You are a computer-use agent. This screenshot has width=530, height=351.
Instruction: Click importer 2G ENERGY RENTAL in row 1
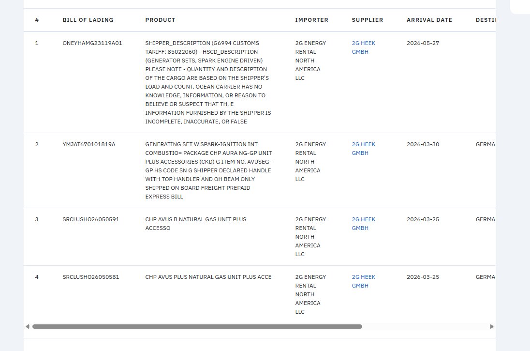tap(310, 61)
